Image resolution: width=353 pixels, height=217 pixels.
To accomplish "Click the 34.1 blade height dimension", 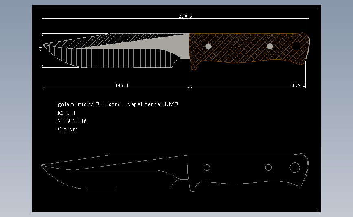I will pyautogui.click(x=41, y=46).
